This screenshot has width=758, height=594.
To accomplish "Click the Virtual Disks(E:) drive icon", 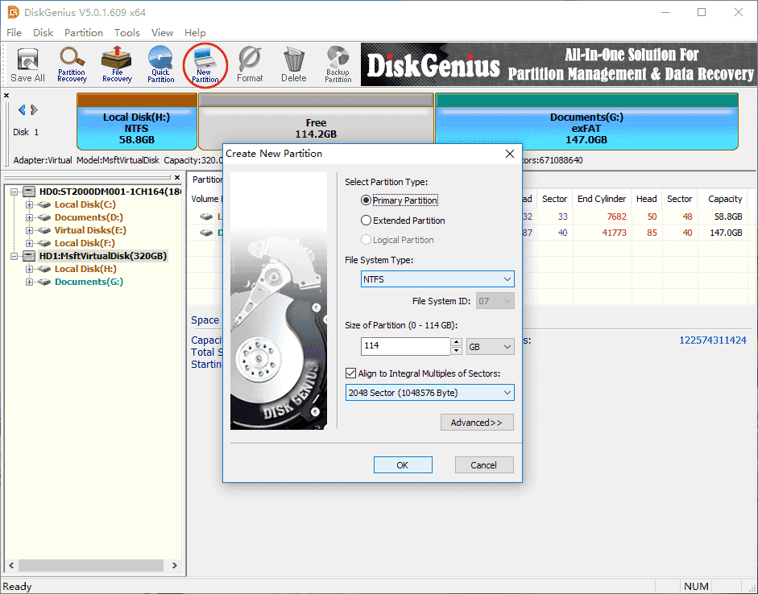I will pyautogui.click(x=44, y=230).
